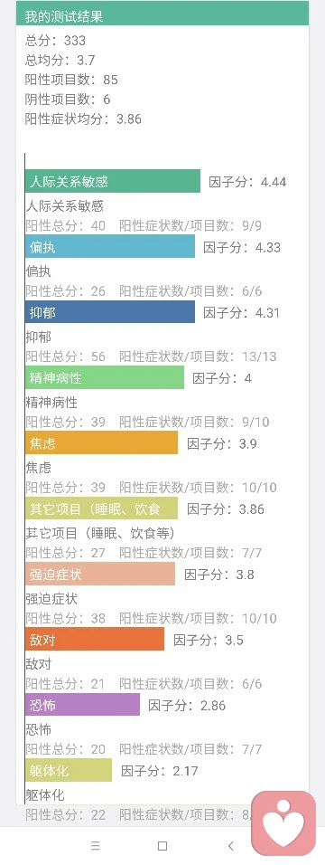Tap the pink heart floating icon

click(283, 822)
